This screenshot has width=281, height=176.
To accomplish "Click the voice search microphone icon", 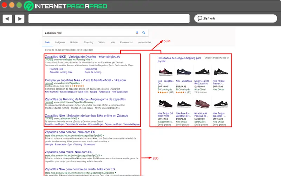I will (x=137, y=33).
